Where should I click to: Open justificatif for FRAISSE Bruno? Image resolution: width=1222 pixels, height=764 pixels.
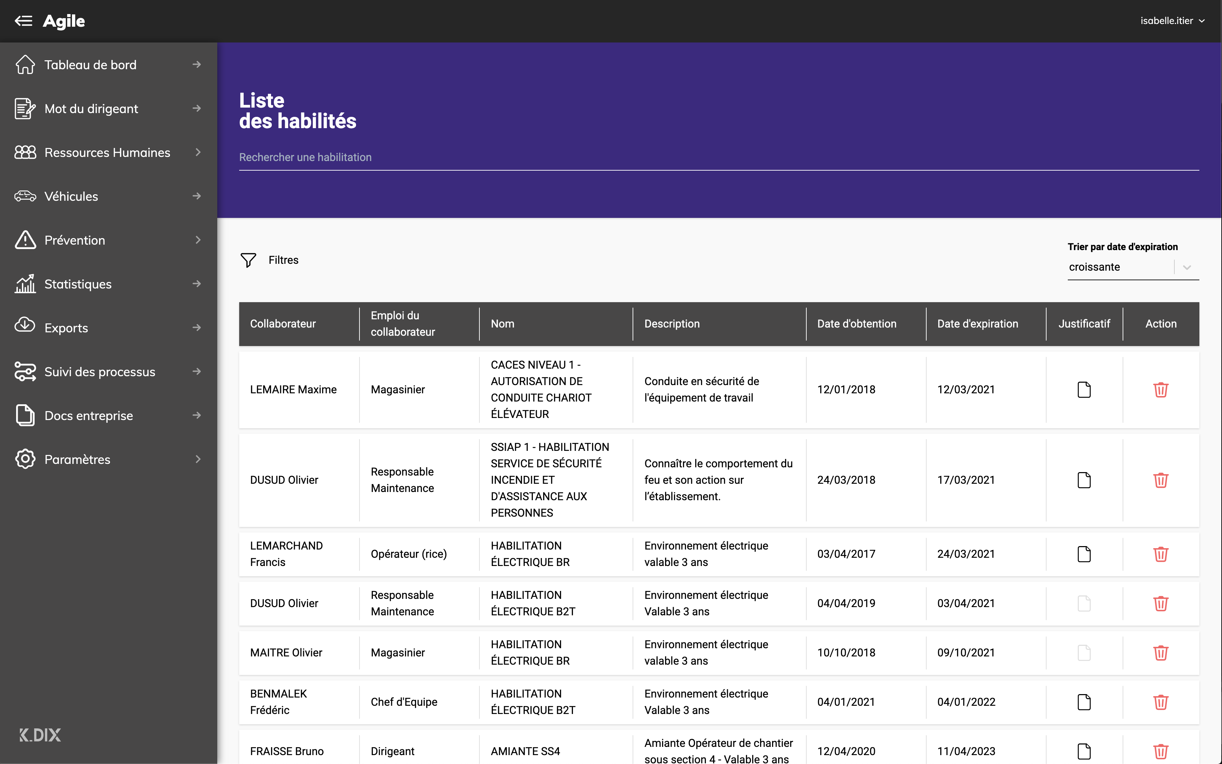pyautogui.click(x=1084, y=751)
